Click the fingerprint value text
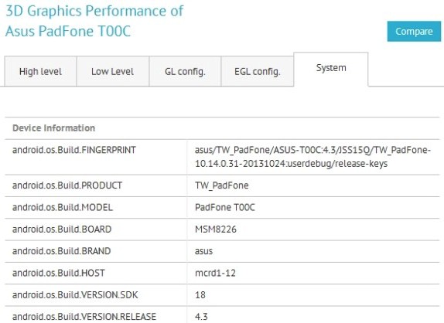Screen dimensions: 444x323 point(313,157)
